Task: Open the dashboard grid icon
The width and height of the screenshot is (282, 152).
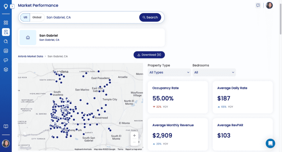Action: (x=6, y=22)
